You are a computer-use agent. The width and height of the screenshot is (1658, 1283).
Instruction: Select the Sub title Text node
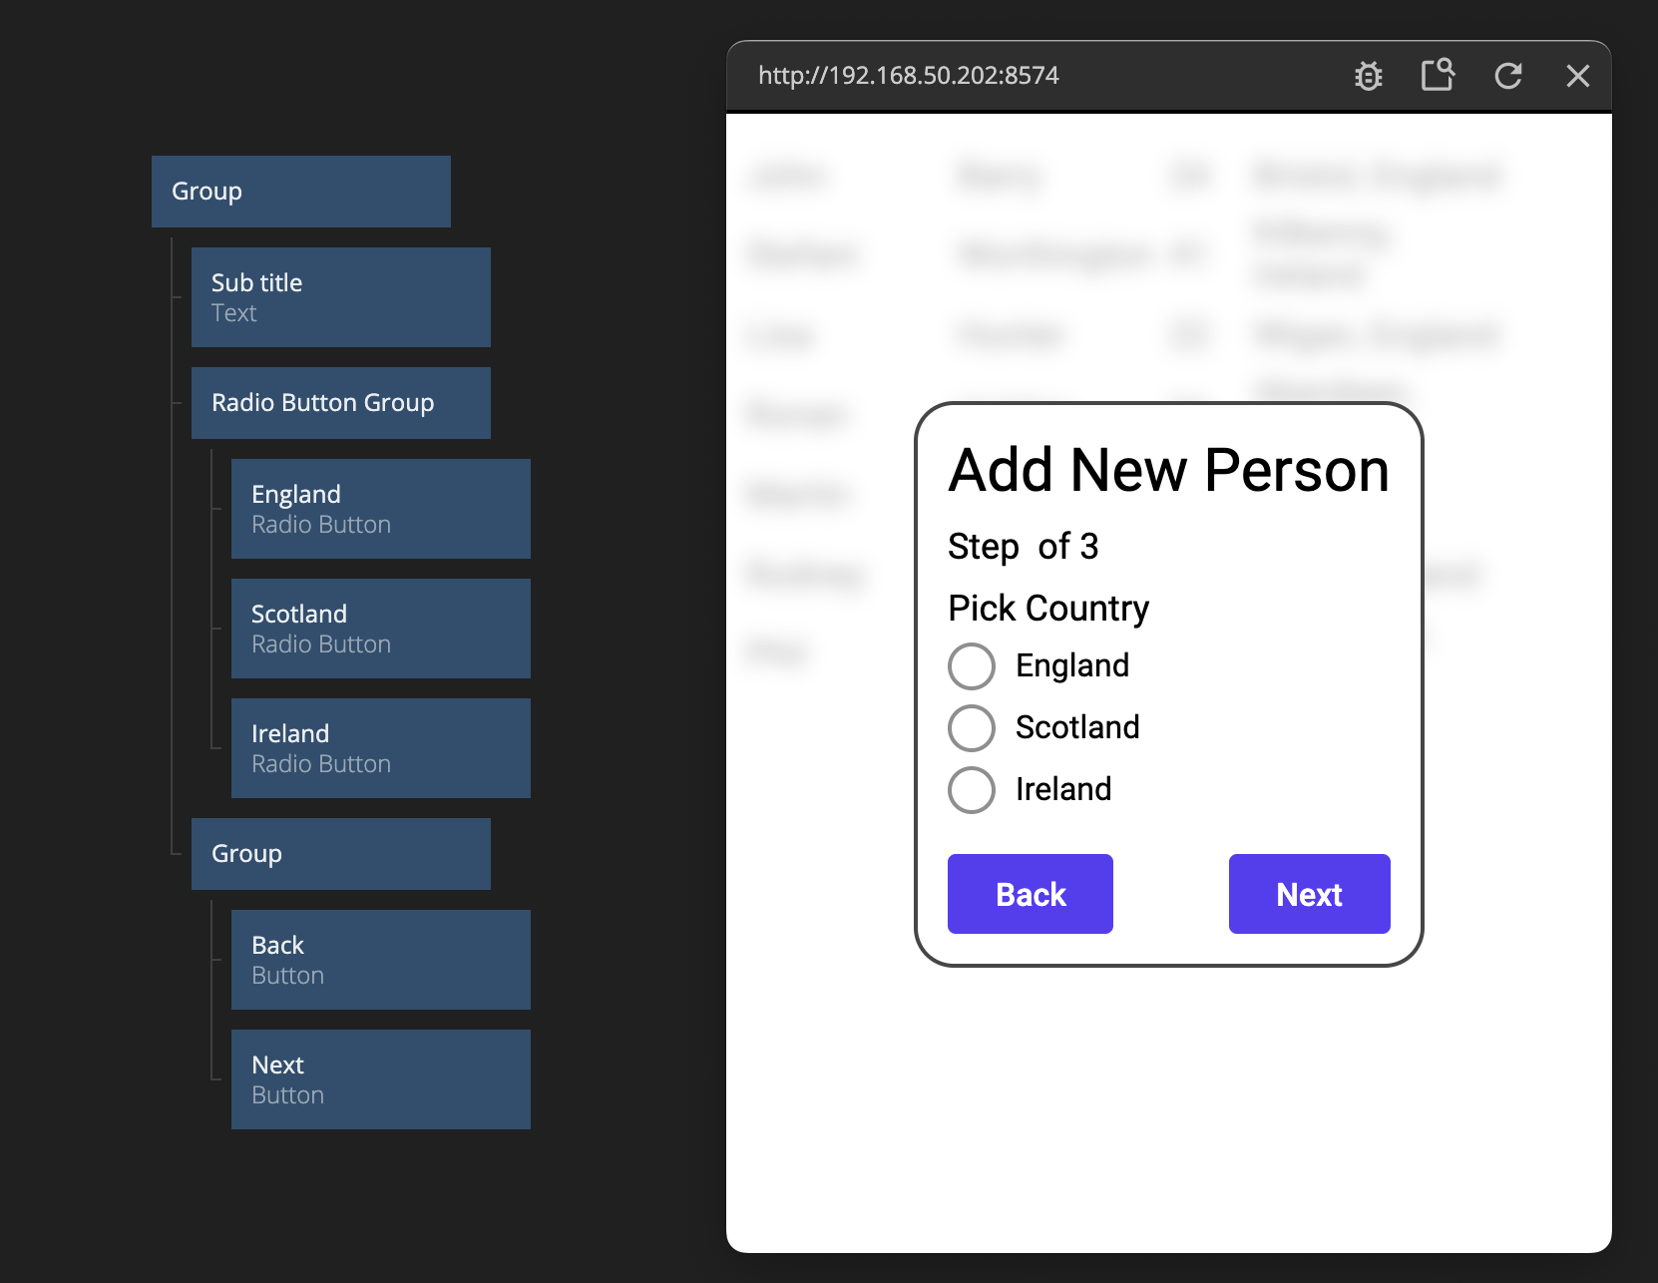point(340,297)
